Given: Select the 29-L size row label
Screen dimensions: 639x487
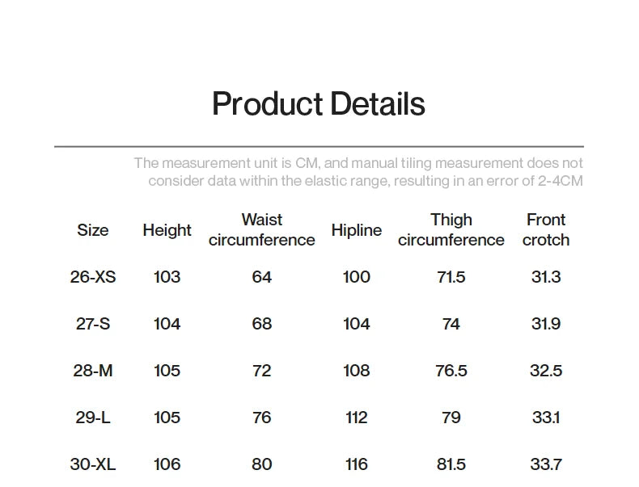Looking at the screenshot, I should 93,418.
